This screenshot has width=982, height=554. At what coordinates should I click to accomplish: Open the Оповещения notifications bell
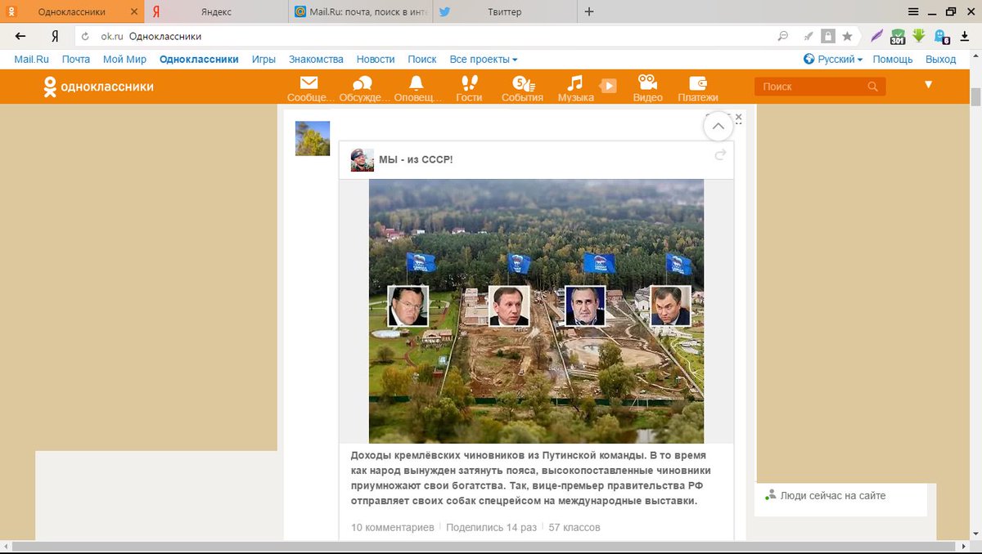coord(417,88)
